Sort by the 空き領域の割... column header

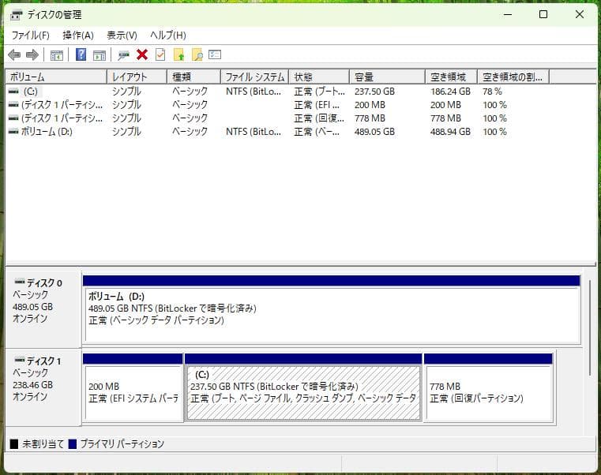click(513, 77)
